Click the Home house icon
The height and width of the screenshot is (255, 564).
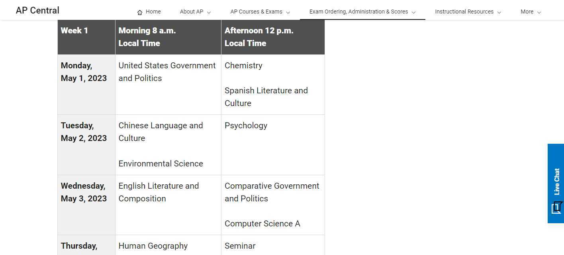[x=140, y=12]
